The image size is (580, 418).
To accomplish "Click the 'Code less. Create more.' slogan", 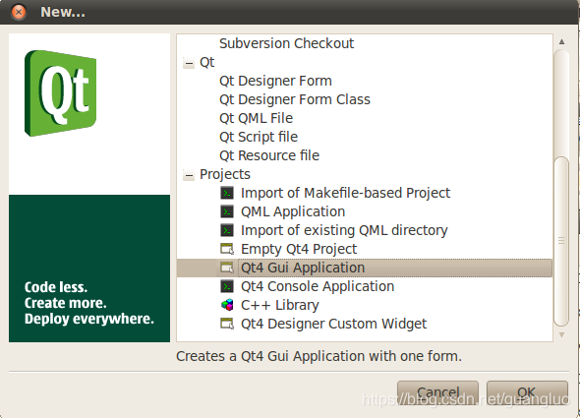I will pyautogui.click(x=89, y=303).
